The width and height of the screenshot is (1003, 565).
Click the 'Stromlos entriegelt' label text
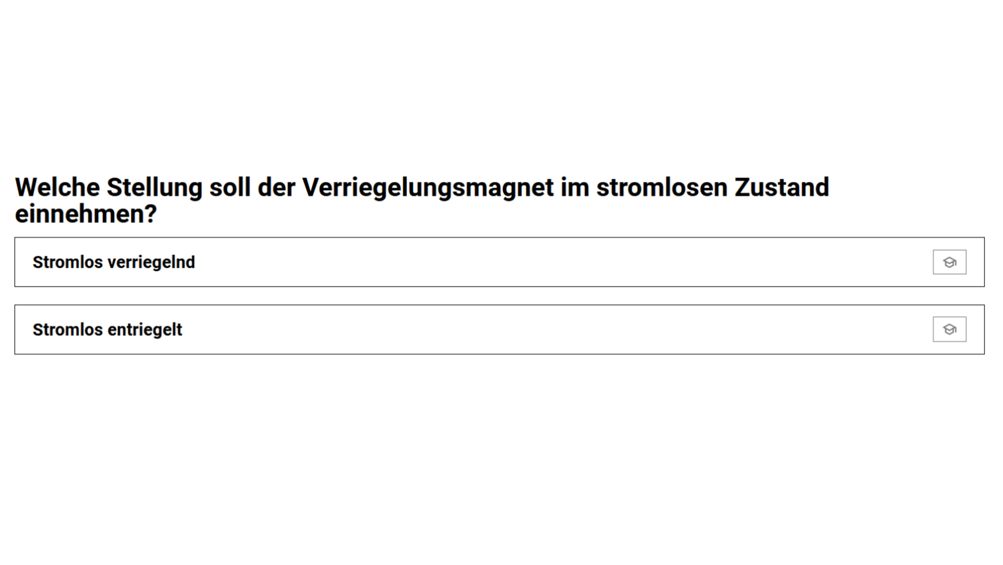click(107, 330)
